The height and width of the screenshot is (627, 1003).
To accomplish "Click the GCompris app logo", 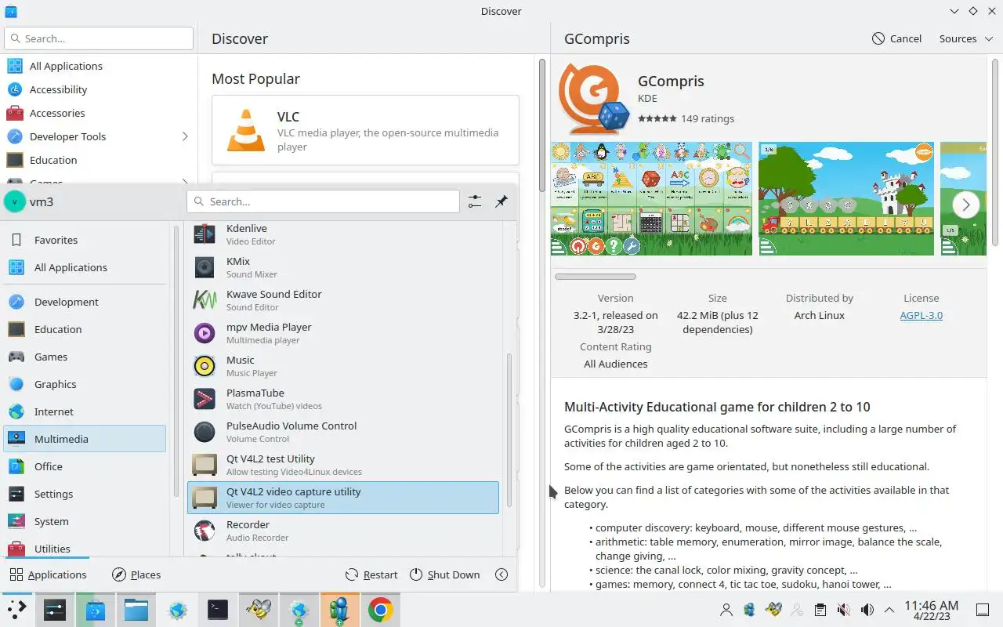I will (x=594, y=100).
